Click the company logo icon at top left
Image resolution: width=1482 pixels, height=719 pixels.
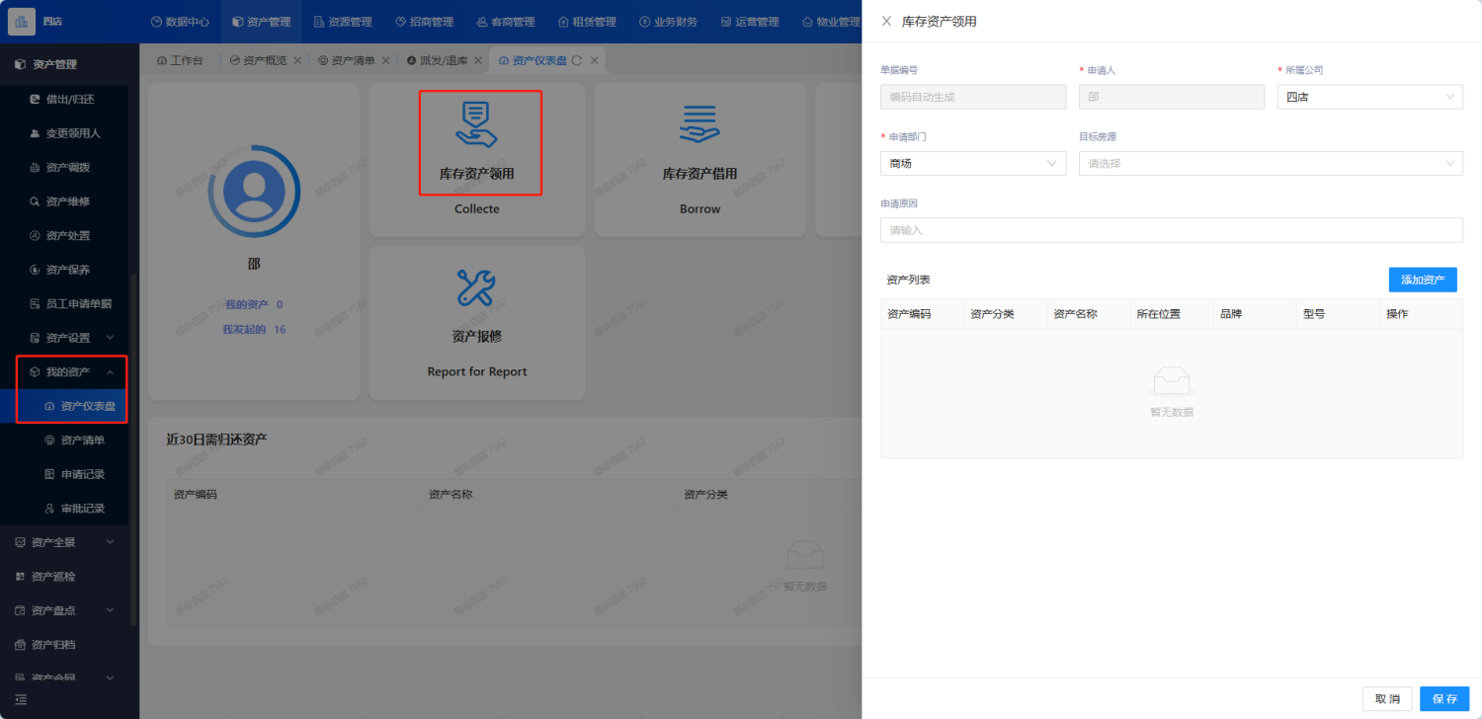pos(22,21)
